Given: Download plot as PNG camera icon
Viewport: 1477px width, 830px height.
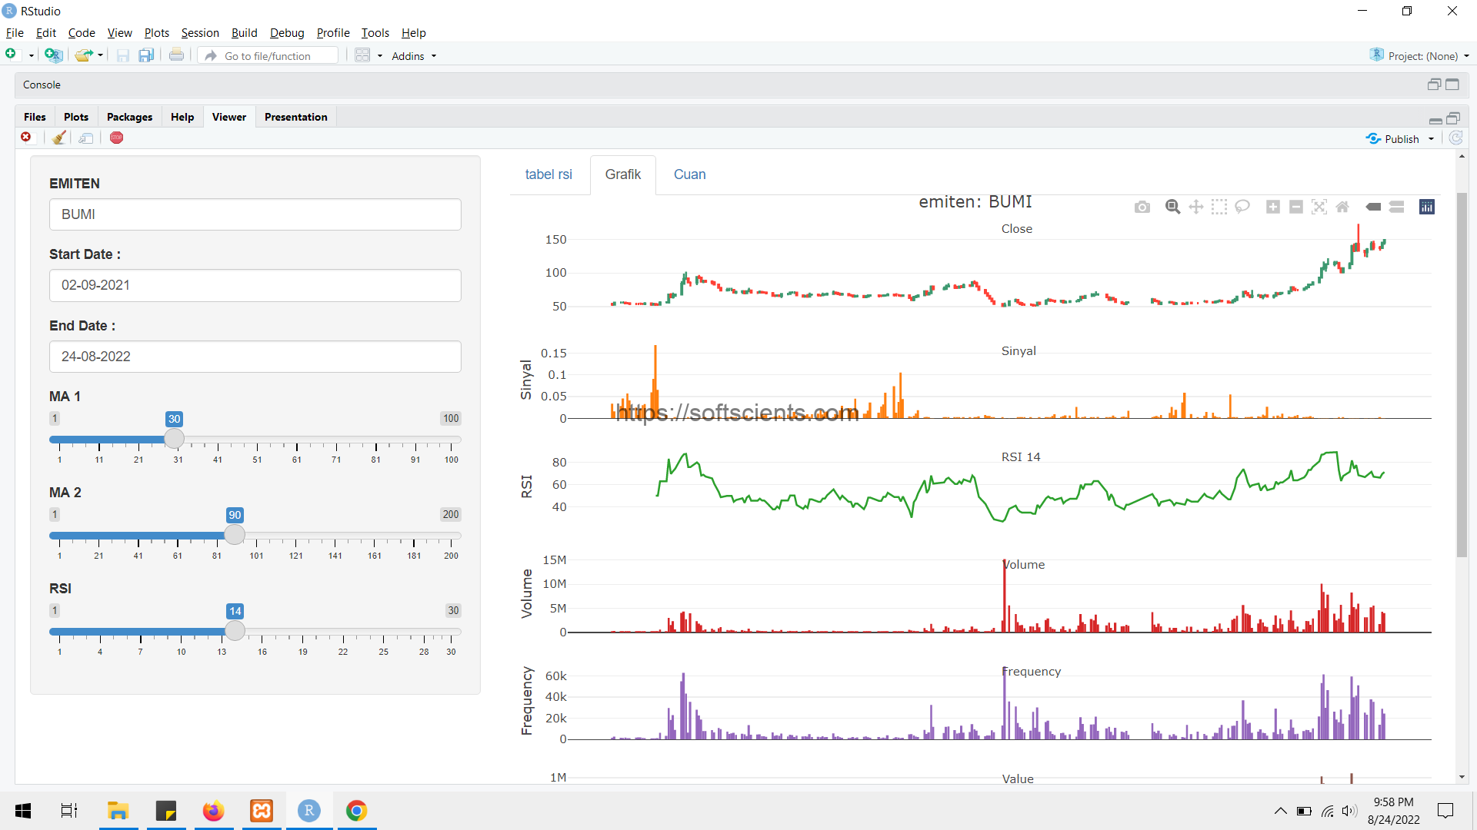Looking at the screenshot, I should [1142, 207].
